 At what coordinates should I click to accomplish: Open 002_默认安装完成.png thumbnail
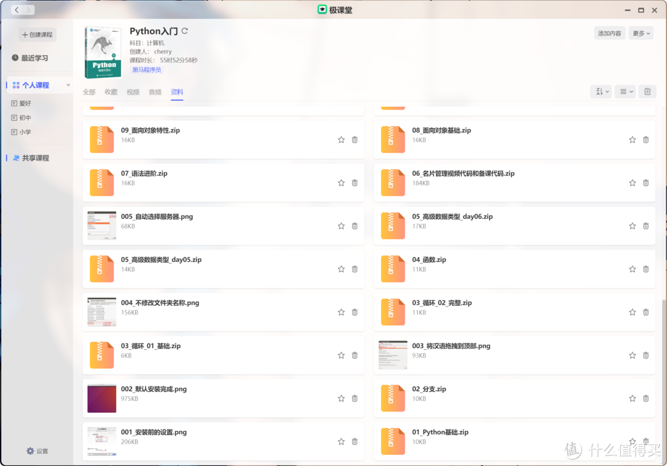coord(102,399)
